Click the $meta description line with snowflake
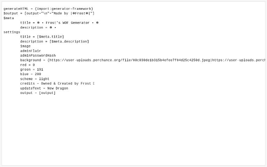Image resolution: width=267 pixels, height=167 pixels. click(38, 27)
